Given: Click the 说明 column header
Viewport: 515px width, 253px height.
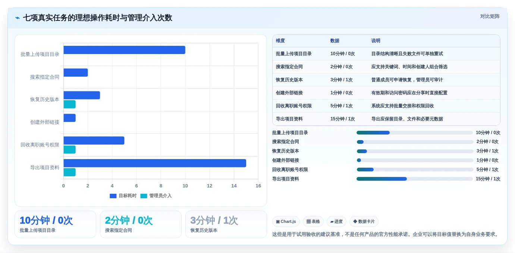Looking at the screenshot, I should tap(376, 41).
